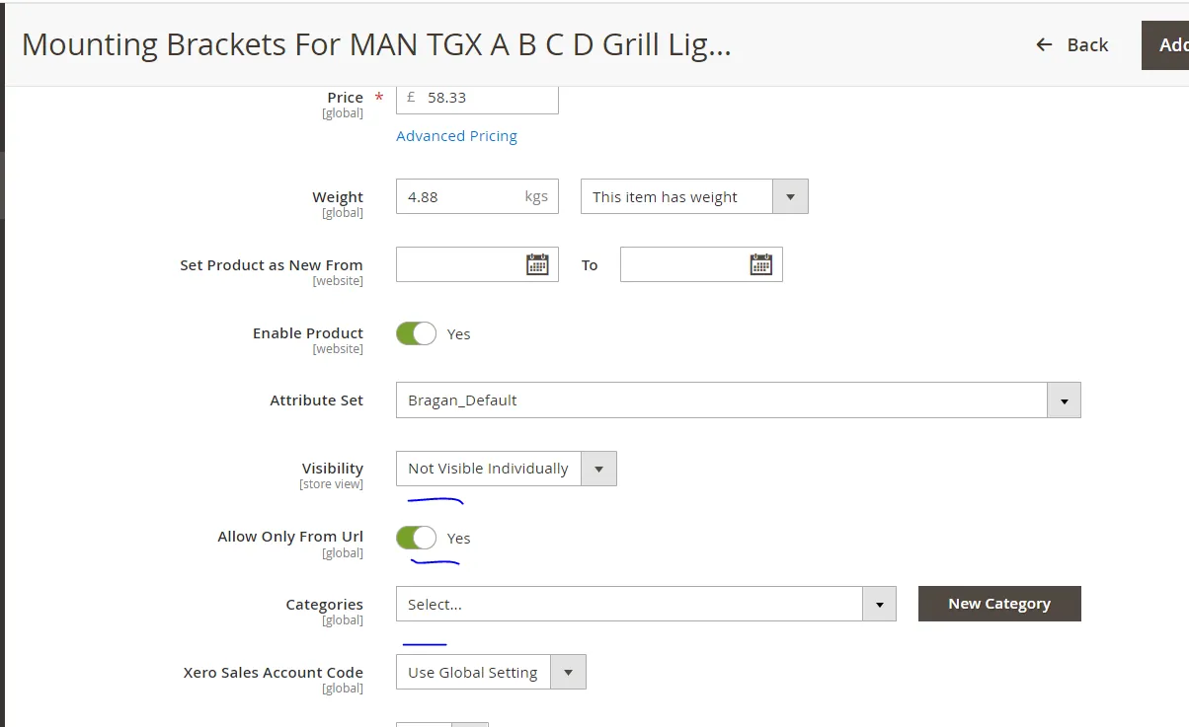Focus the Price input field
Image resolution: width=1189 pixels, height=727 pixels.
tap(477, 98)
